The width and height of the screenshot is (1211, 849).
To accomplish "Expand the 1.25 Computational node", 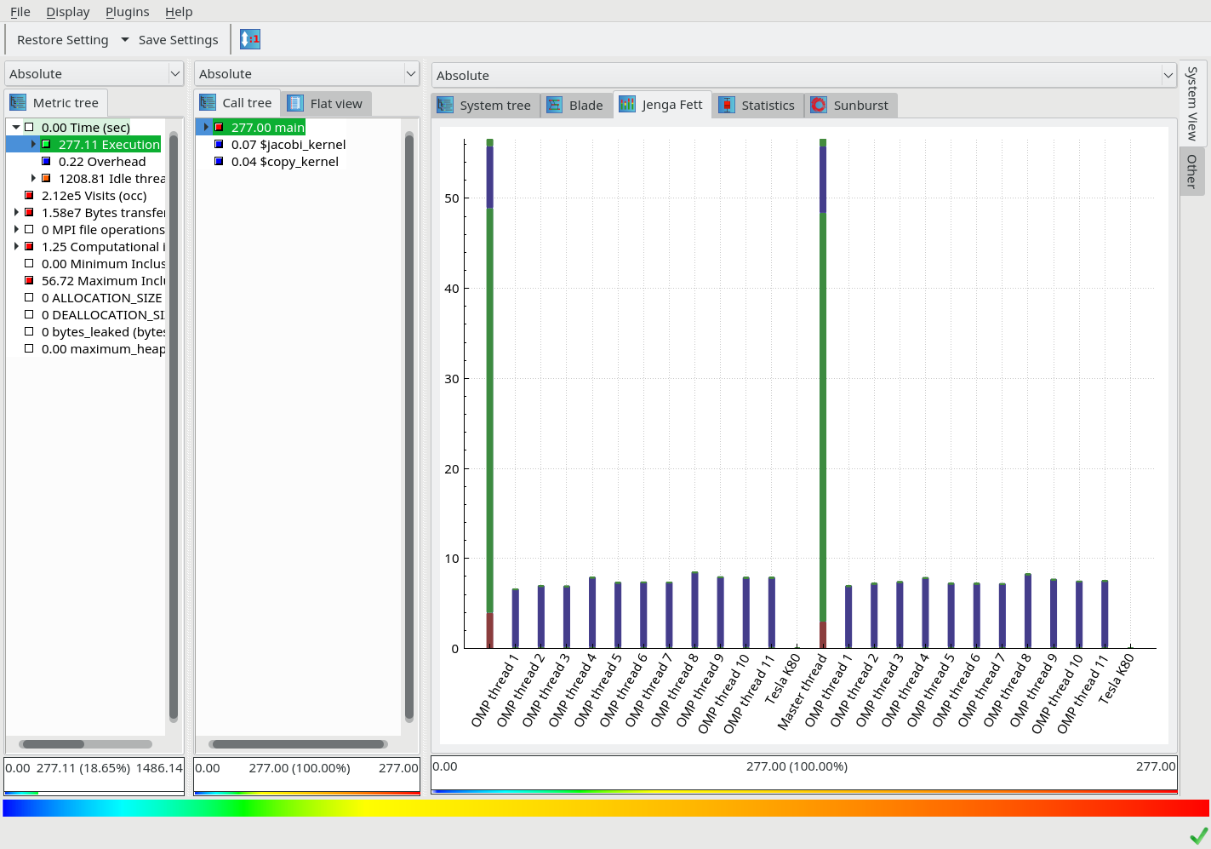I will coord(16,246).
